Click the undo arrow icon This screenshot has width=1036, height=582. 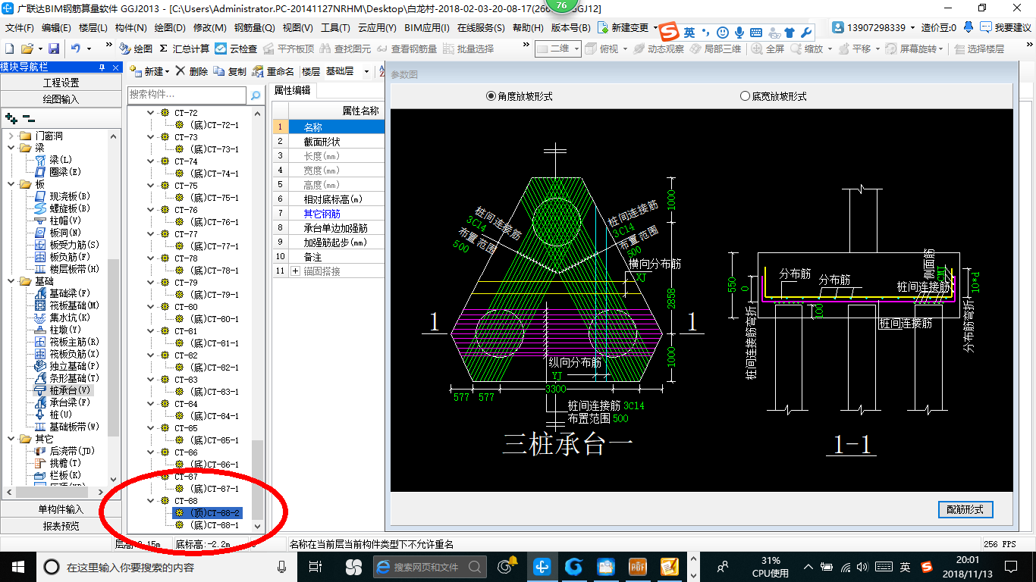pos(76,48)
